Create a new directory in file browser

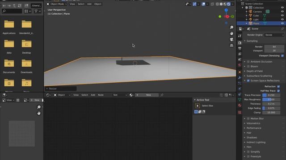[x=26, y=6]
